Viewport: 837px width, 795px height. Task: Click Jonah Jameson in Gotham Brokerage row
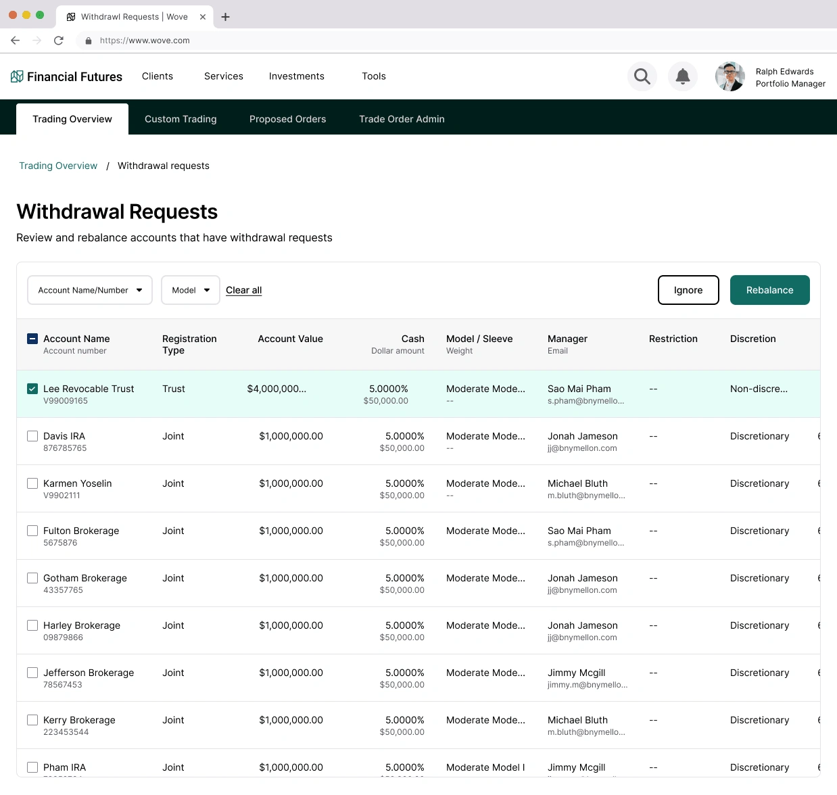(583, 578)
